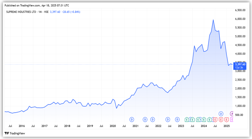Click the TradingView wordmark text at bottom

[x=17, y=133]
